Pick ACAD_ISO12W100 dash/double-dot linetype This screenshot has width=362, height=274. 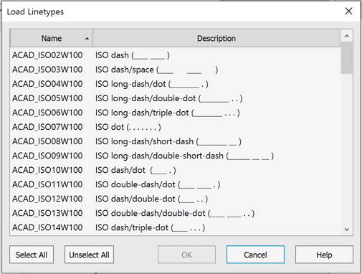[x=176, y=199]
